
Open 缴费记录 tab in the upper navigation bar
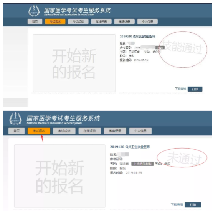tap(124, 22)
